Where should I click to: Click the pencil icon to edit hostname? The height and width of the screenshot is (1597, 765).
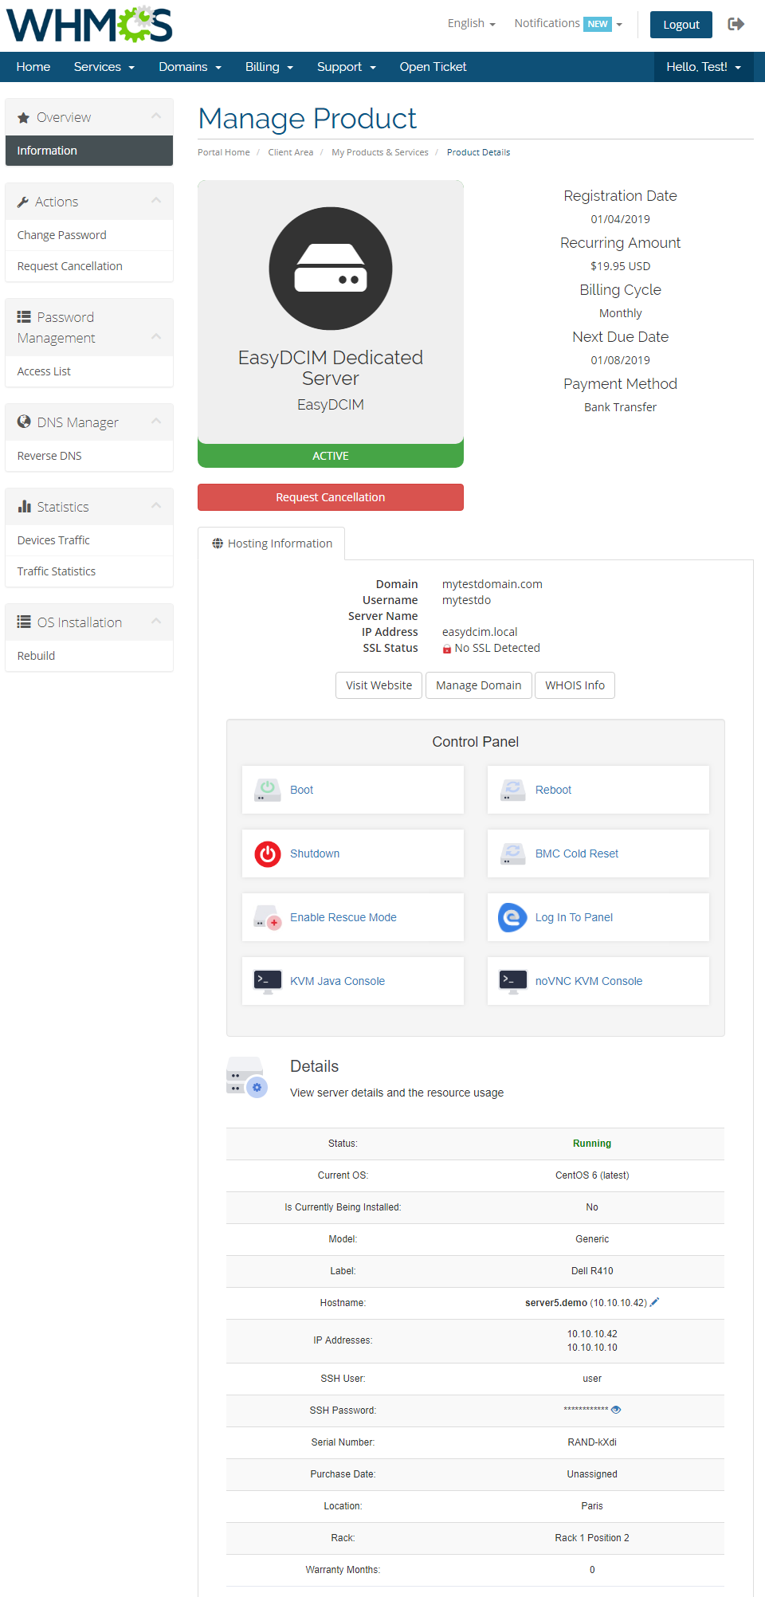point(655,1302)
